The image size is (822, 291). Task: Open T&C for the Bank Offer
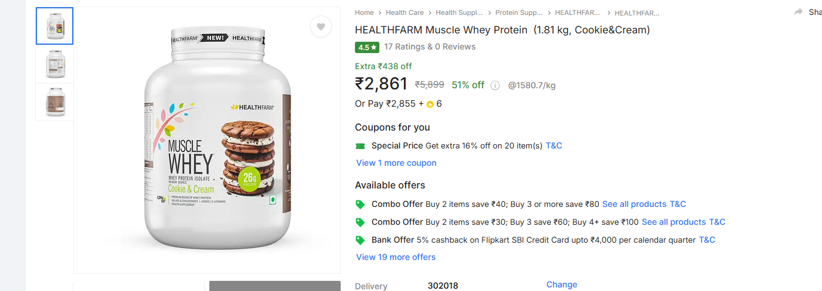click(707, 240)
